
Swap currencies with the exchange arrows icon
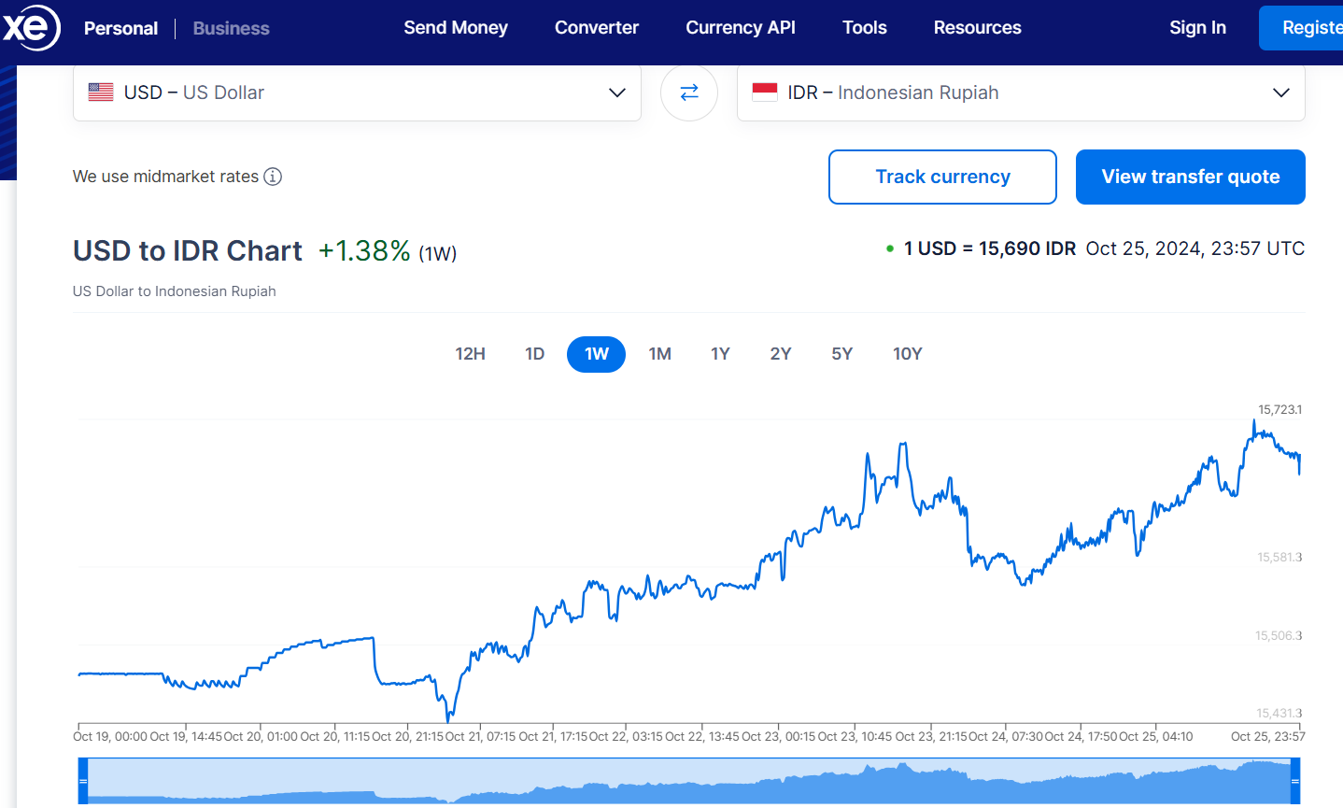tap(689, 92)
